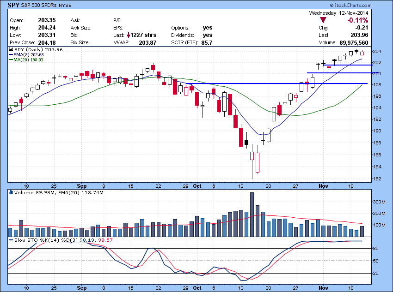
Task: Click the tallest bar in the volume panel
Action: (x=252, y=215)
